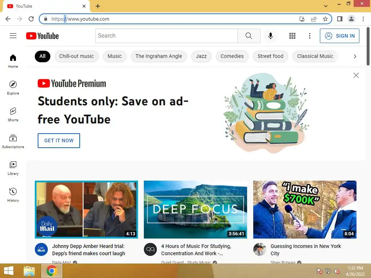Screen dimensions: 371x278
Task: Open Subscriptions in the sidebar
Action: 13,142
